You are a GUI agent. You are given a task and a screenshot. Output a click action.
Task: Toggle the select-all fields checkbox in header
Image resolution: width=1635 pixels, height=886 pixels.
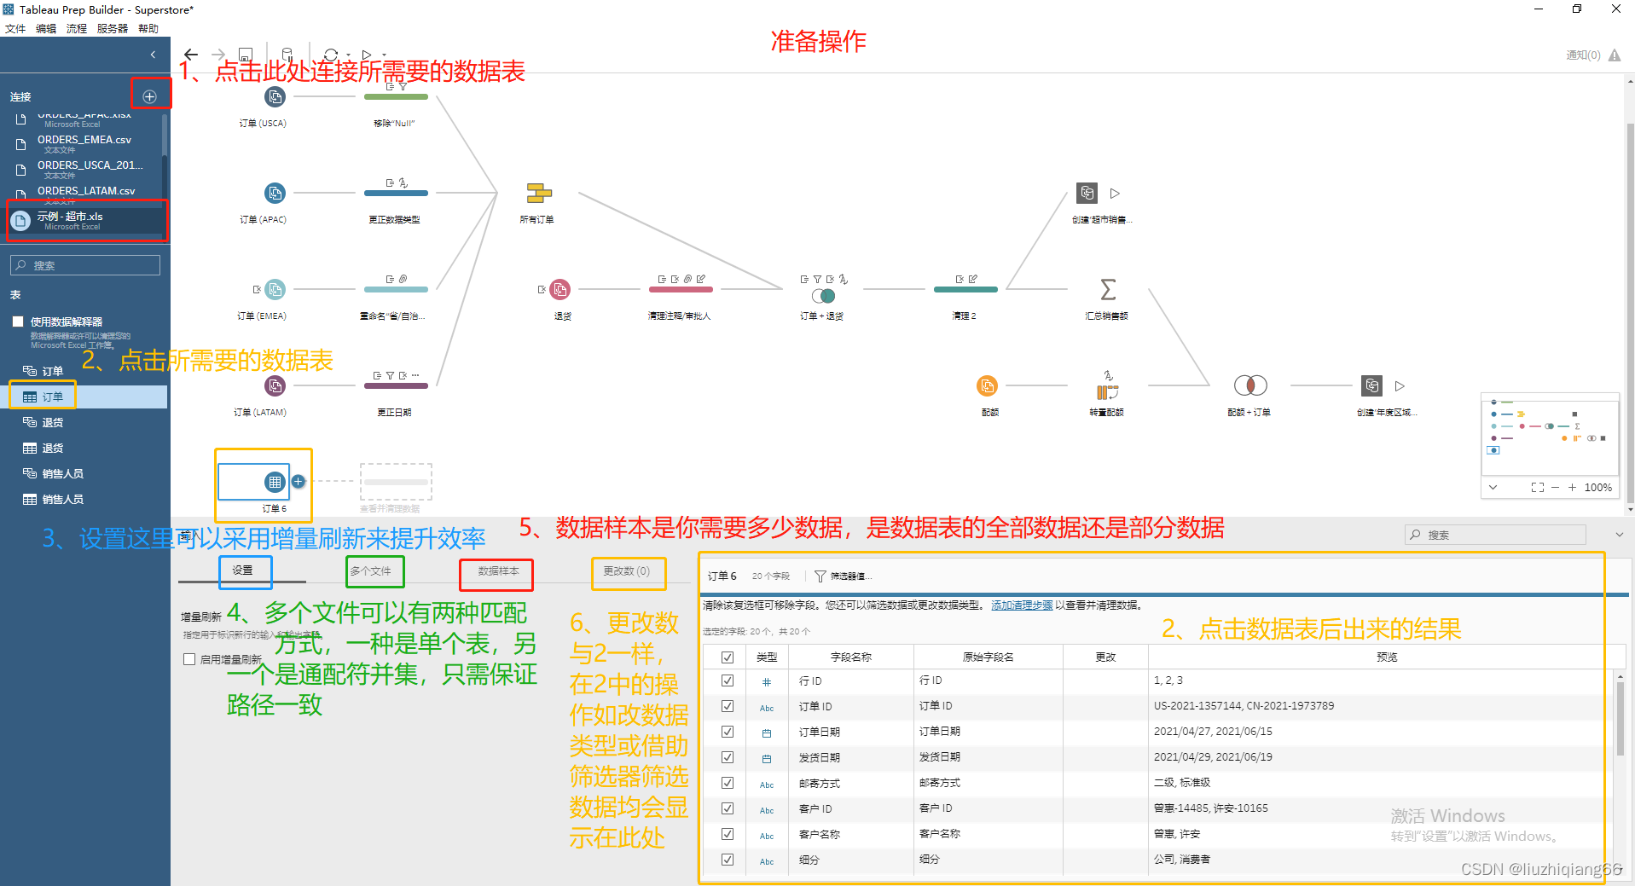tap(728, 657)
